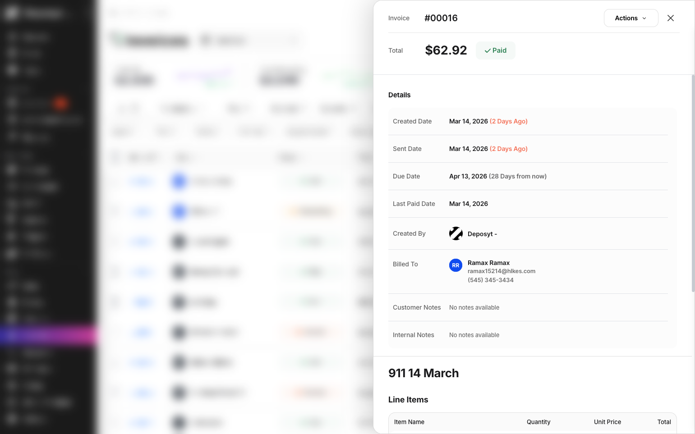Click the Line Items heading
The width and height of the screenshot is (695, 434).
[x=408, y=400]
